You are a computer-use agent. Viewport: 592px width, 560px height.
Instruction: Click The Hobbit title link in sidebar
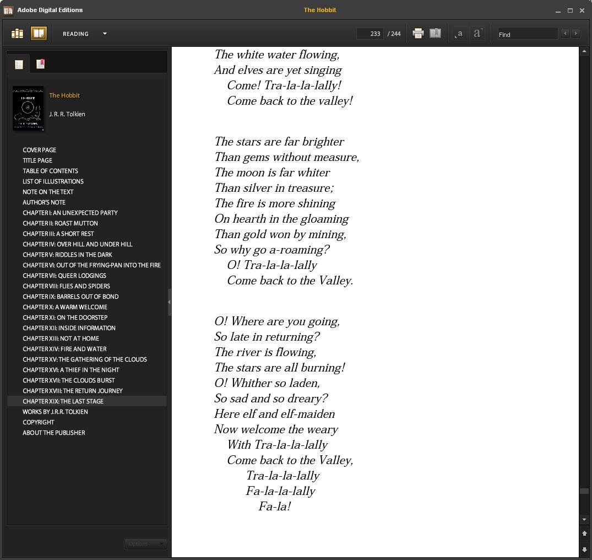pos(64,95)
